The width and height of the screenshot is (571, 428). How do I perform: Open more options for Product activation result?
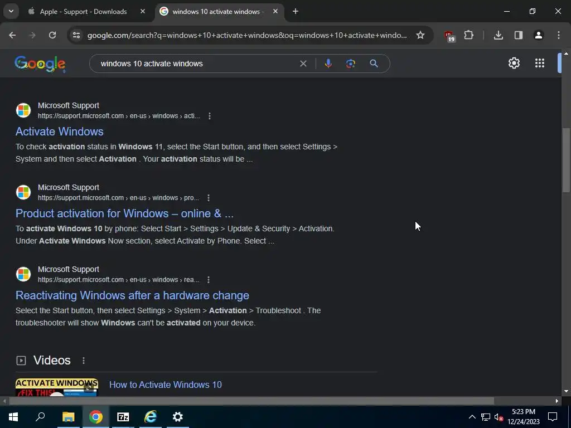click(209, 198)
